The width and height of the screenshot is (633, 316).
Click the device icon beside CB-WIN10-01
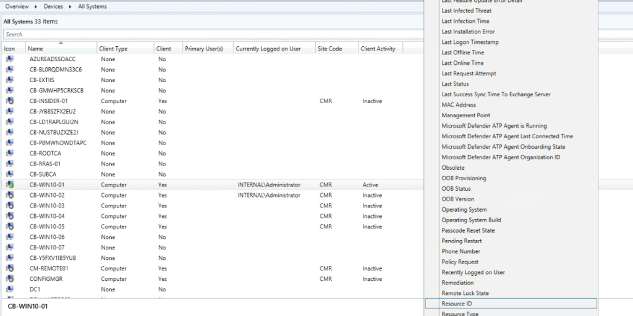pos(10,185)
